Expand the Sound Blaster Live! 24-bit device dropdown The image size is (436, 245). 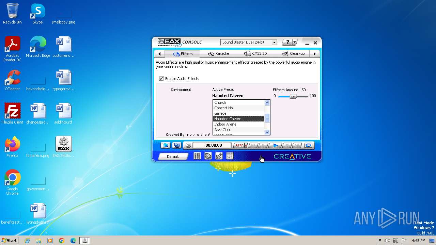point(274,43)
